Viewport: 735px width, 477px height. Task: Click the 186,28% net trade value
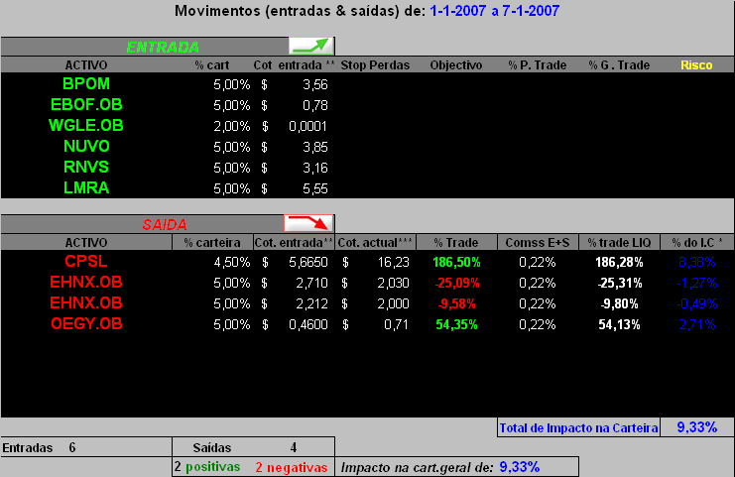[619, 262]
